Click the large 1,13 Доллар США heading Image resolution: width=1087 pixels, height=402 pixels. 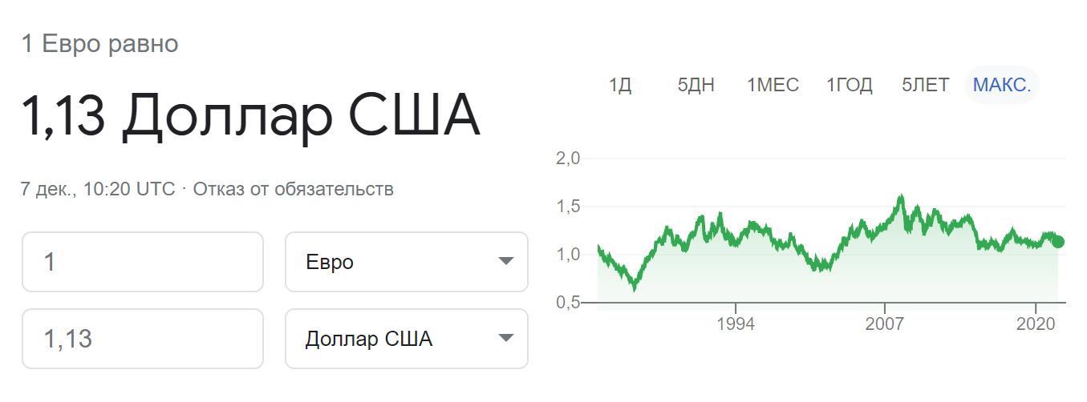250,116
